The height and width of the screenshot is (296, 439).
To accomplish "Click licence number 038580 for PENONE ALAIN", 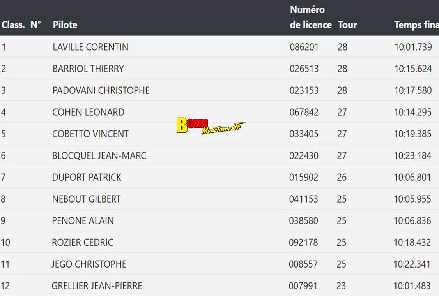I will pyautogui.click(x=303, y=221).
